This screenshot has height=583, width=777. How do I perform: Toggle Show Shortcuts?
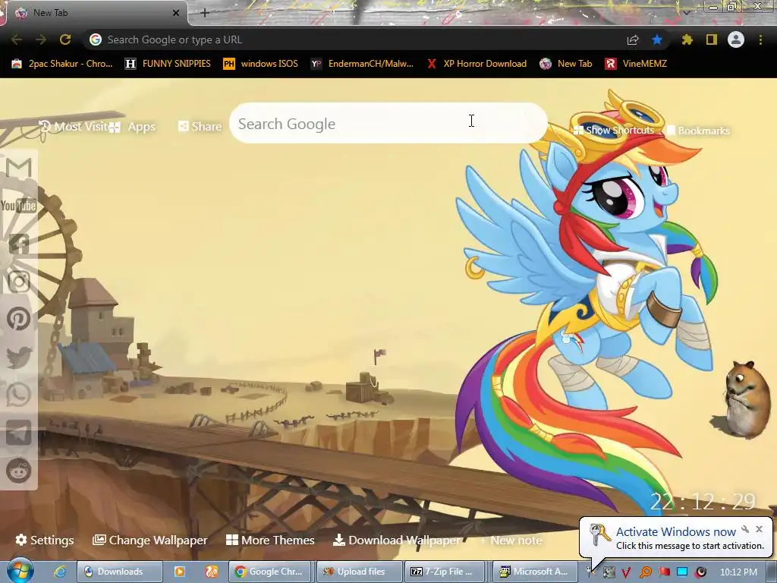coord(614,131)
